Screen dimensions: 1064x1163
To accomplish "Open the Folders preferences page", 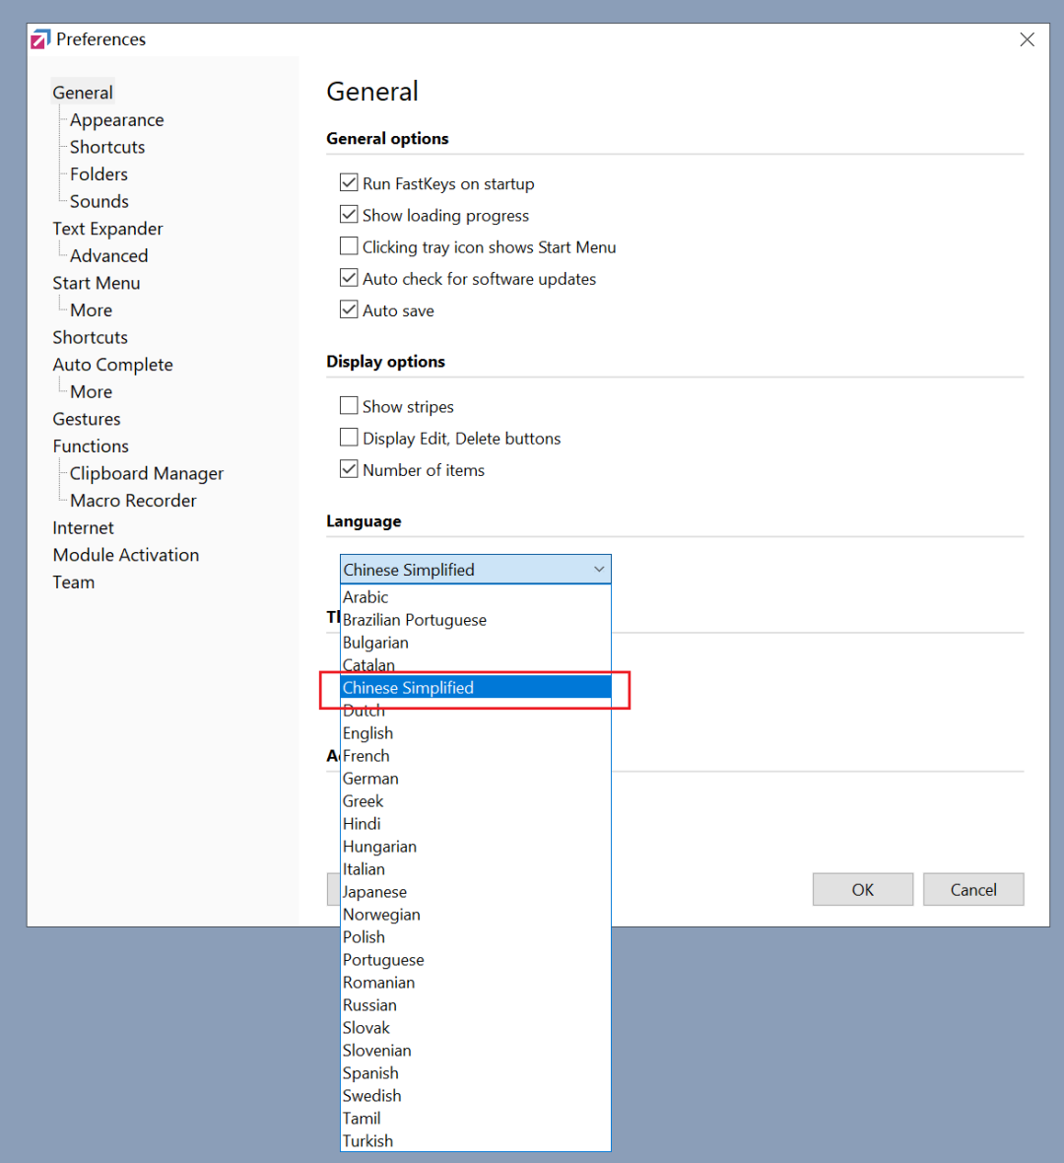I will 99,174.
